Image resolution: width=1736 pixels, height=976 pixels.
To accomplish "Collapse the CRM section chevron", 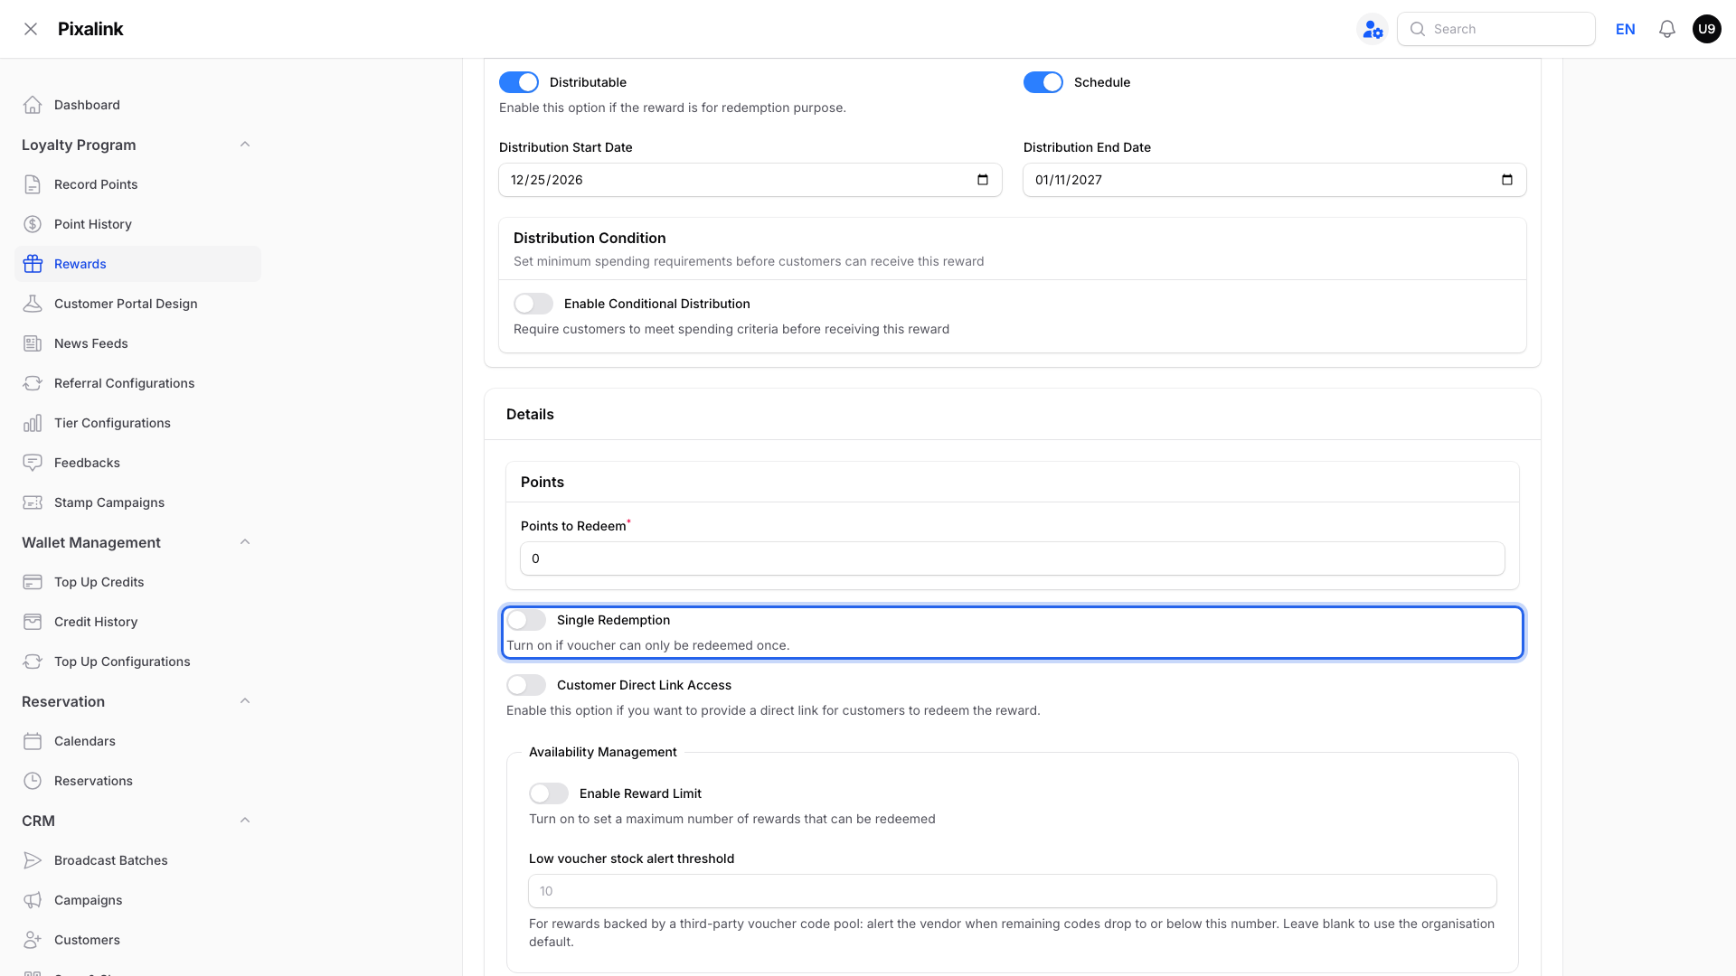I will [x=245, y=821].
